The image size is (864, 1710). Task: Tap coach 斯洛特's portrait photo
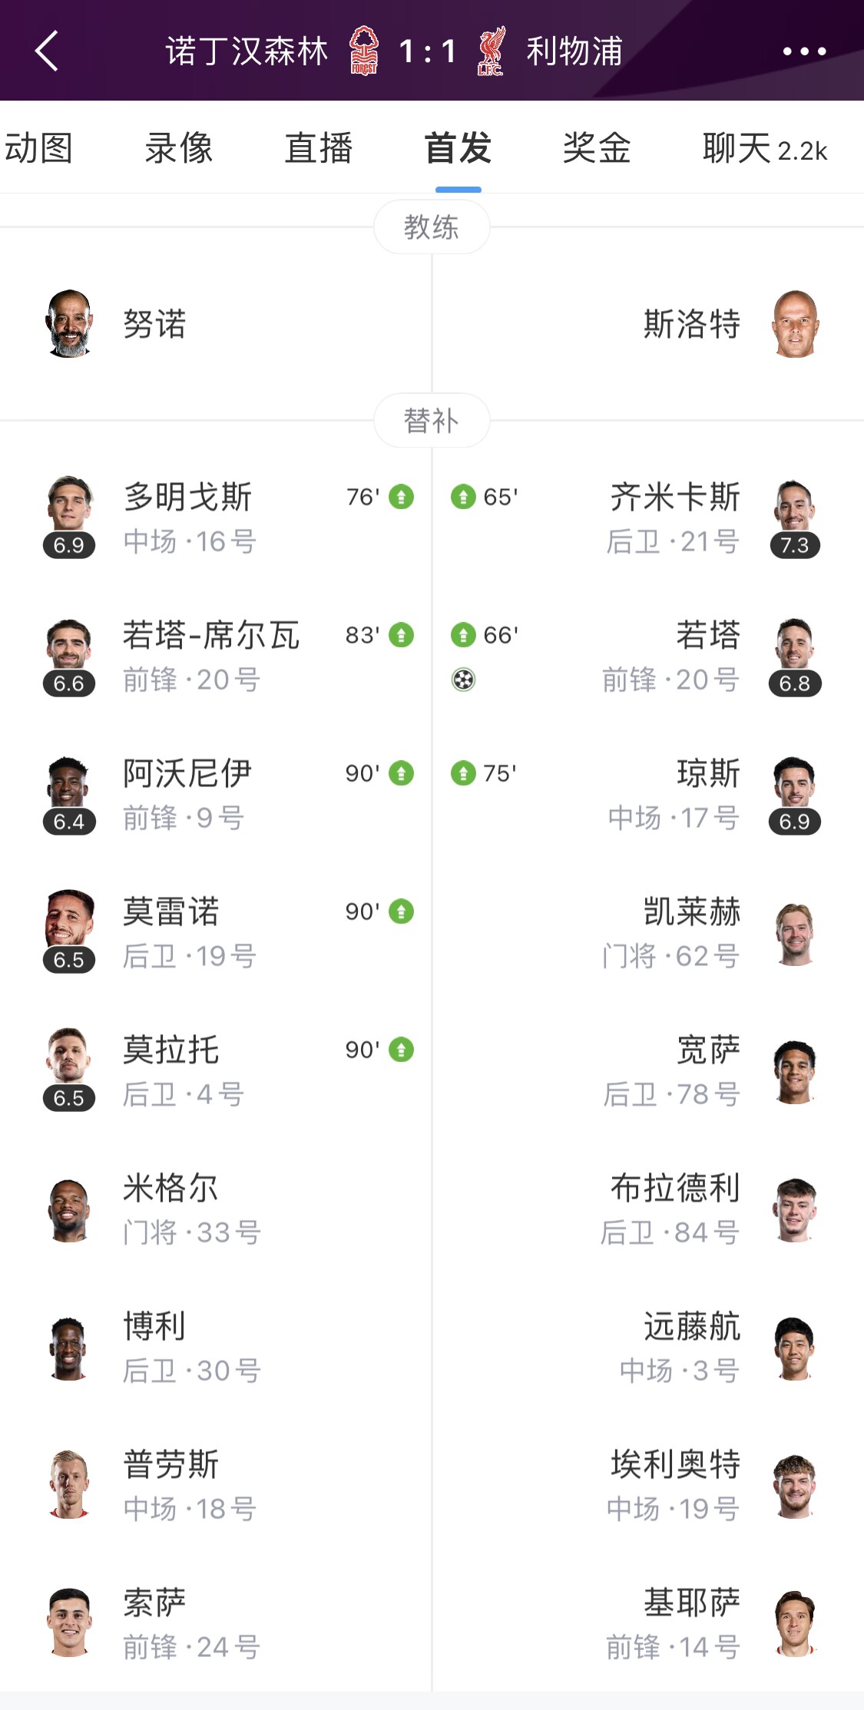coord(795,324)
